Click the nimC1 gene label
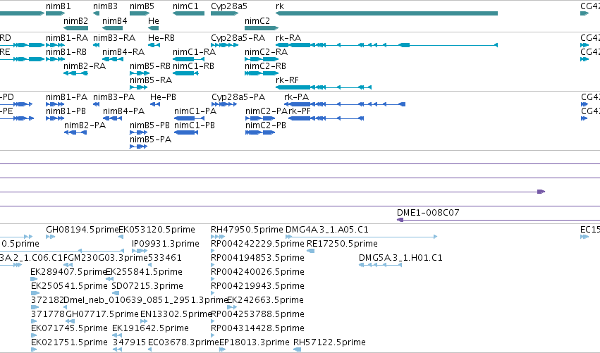The width and height of the screenshot is (600, 353). pos(185,6)
